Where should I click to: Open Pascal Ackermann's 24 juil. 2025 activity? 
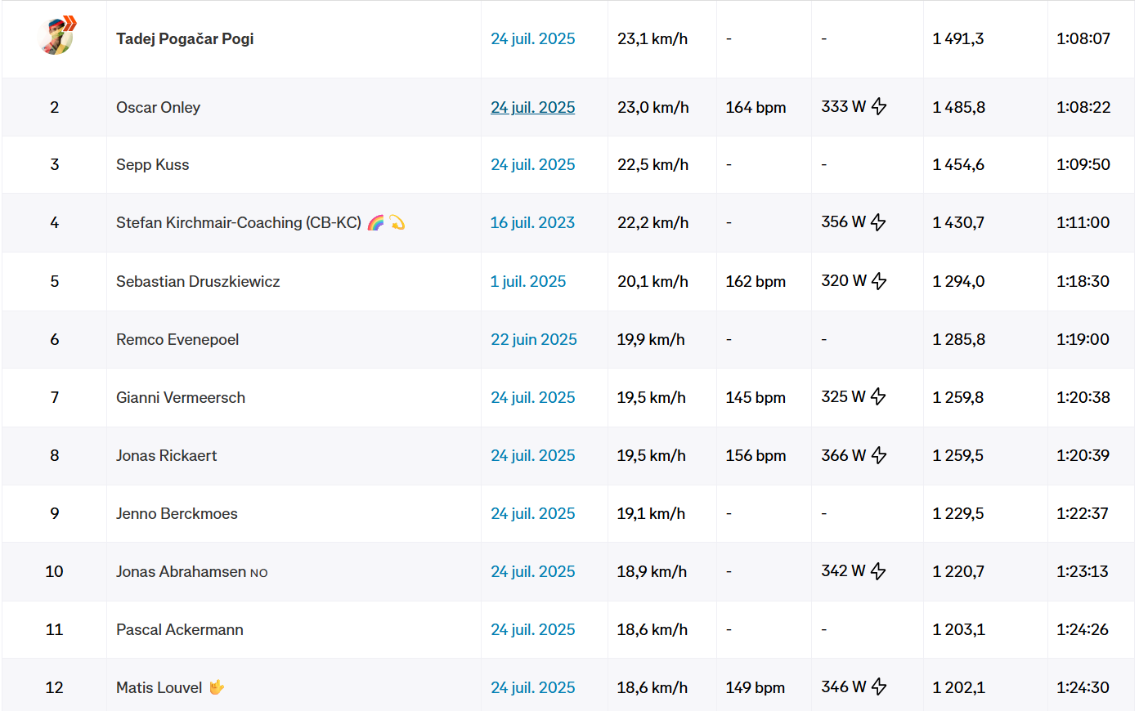coord(532,629)
